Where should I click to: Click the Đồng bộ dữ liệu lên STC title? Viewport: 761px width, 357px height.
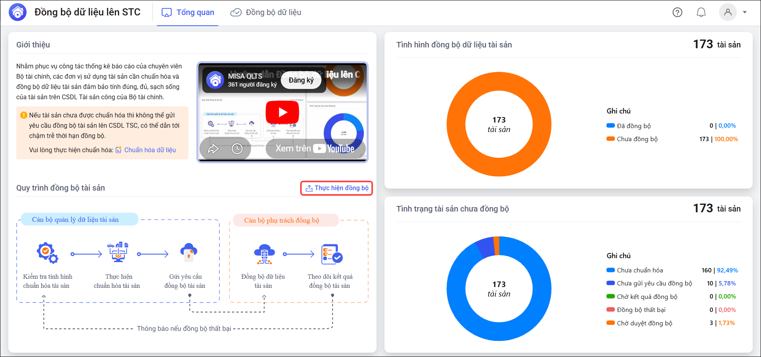[x=88, y=12]
